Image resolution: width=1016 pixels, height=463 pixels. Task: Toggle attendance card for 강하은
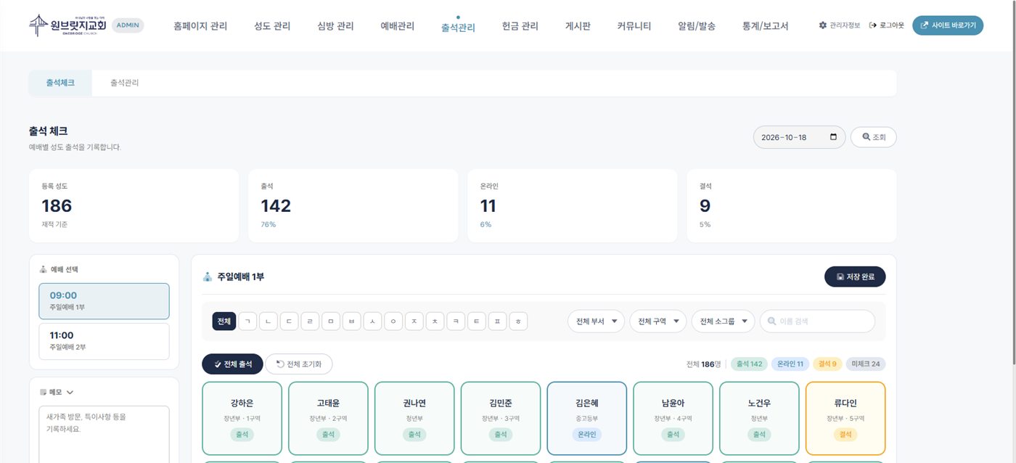click(x=242, y=419)
